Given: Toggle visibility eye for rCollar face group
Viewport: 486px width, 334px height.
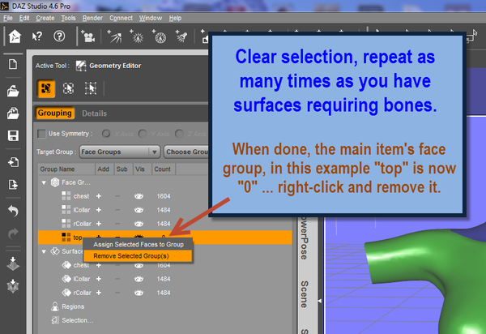Looking at the screenshot, I should (139, 224).
